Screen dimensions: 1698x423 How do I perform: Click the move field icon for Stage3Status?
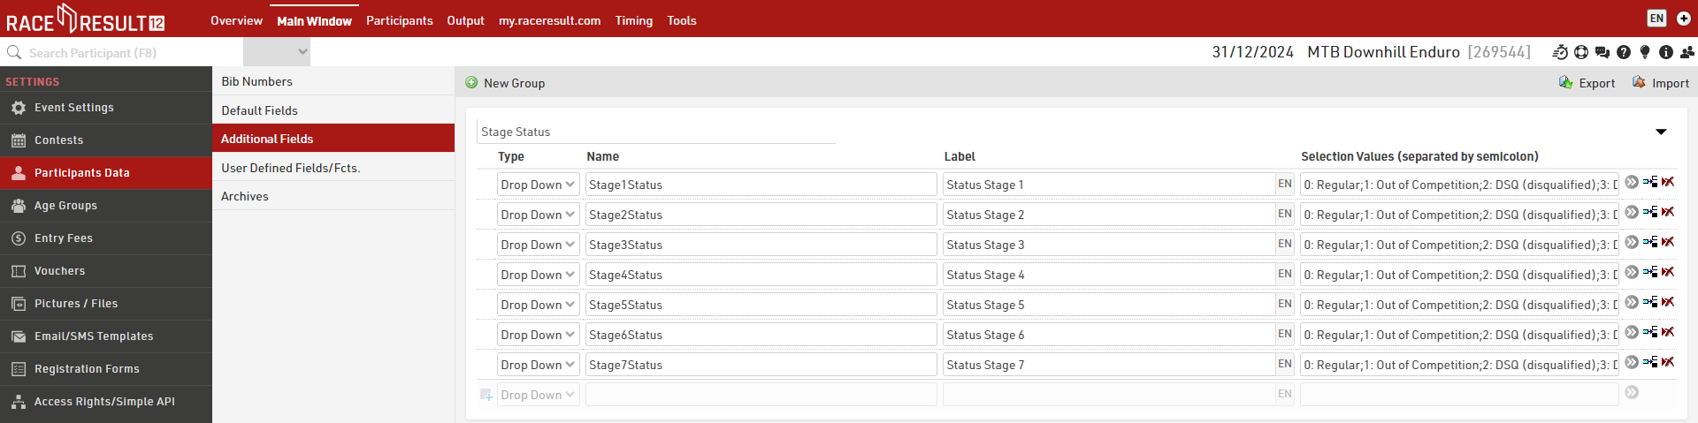1650,243
